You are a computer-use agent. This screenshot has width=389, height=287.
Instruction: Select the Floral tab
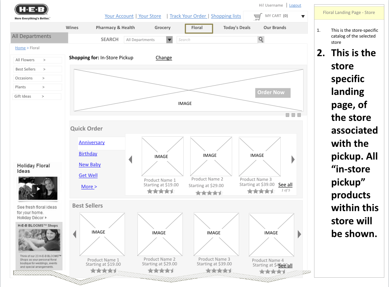(x=199, y=28)
